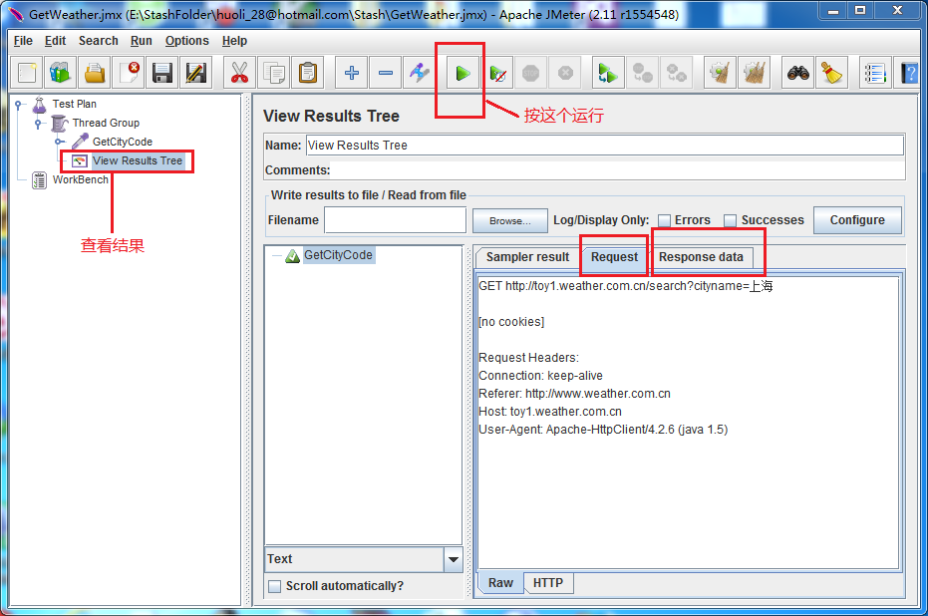The width and height of the screenshot is (928, 616).
Task: Toggle Scroll automatically checkbox
Action: click(274, 586)
